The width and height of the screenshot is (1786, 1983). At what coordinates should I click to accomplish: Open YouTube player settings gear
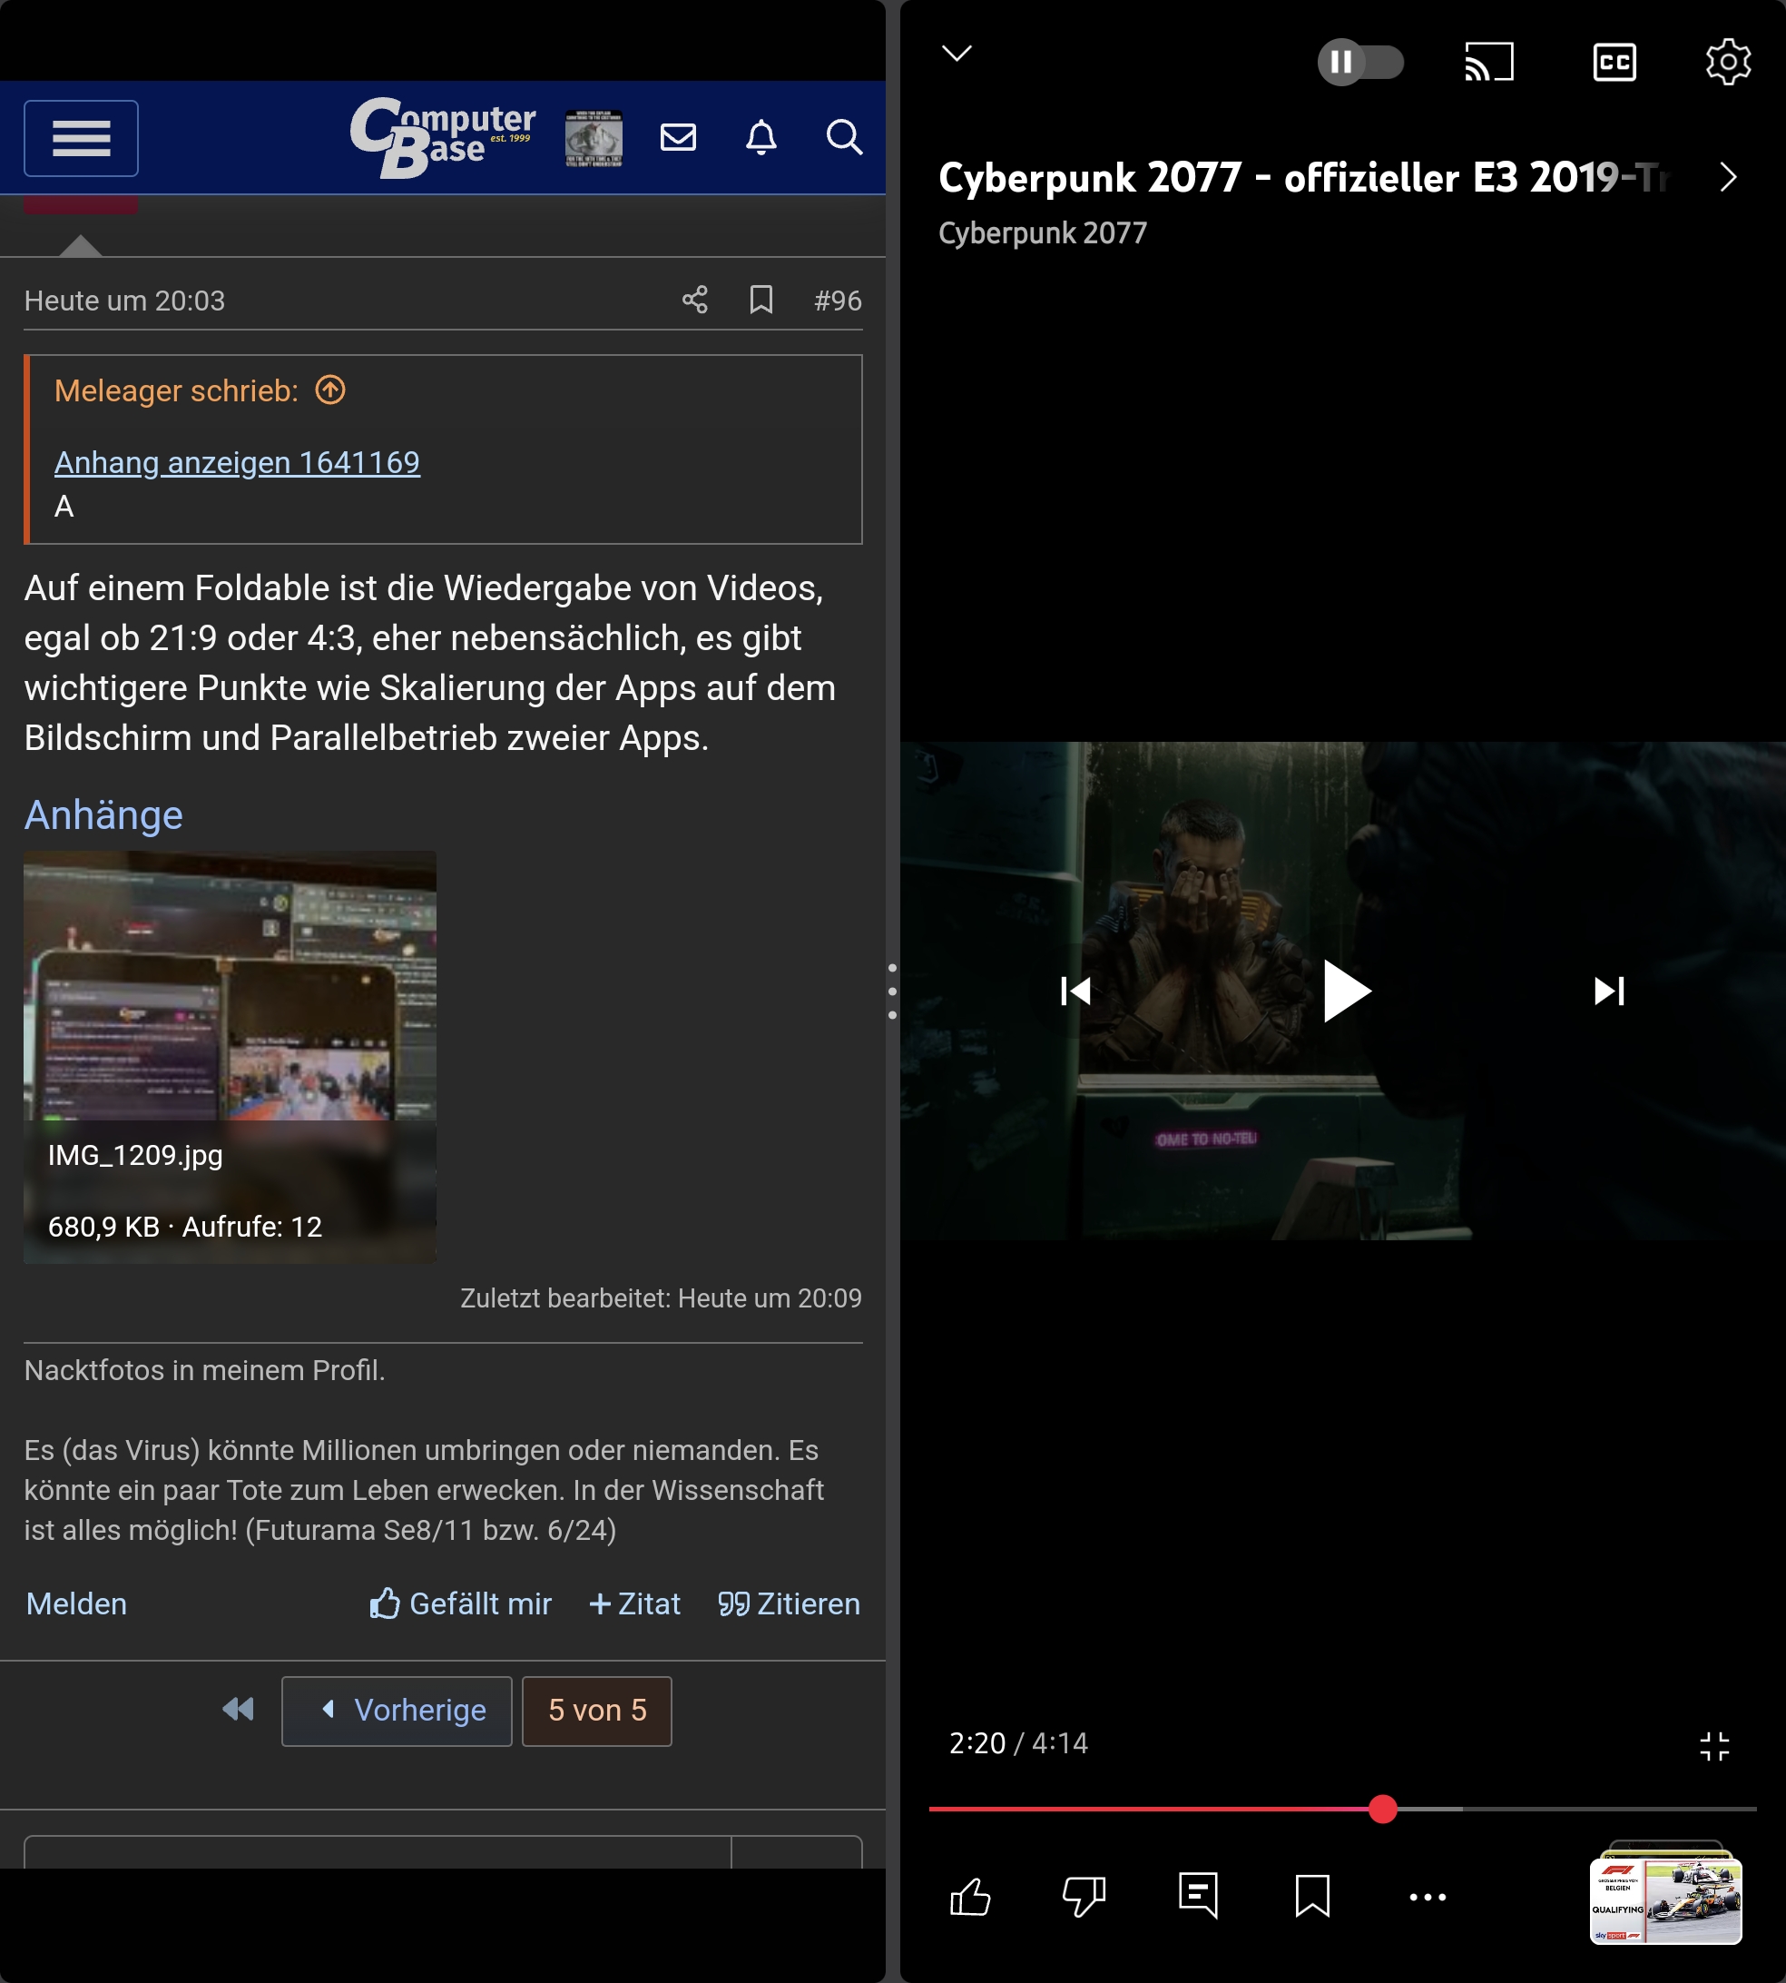click(x=1727, y=63)
